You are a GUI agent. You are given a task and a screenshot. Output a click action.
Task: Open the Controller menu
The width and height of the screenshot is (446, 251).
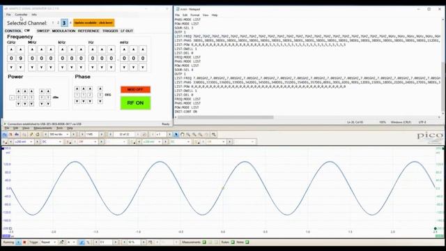coord(21,15)
